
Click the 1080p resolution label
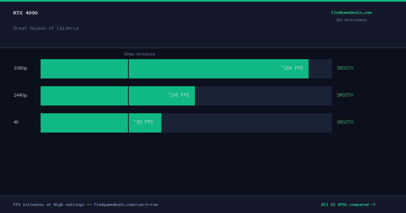(x=20, y=68)
